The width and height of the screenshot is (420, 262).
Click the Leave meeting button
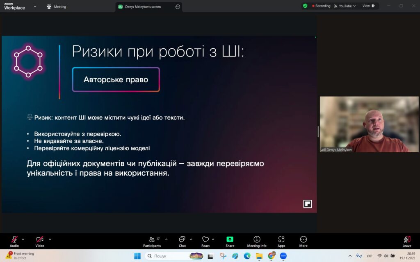[406, 241]
